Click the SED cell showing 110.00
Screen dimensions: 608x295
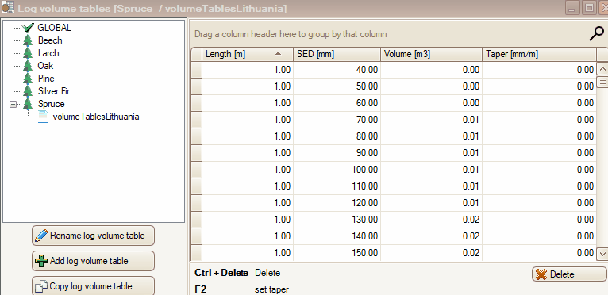[337, 186]
